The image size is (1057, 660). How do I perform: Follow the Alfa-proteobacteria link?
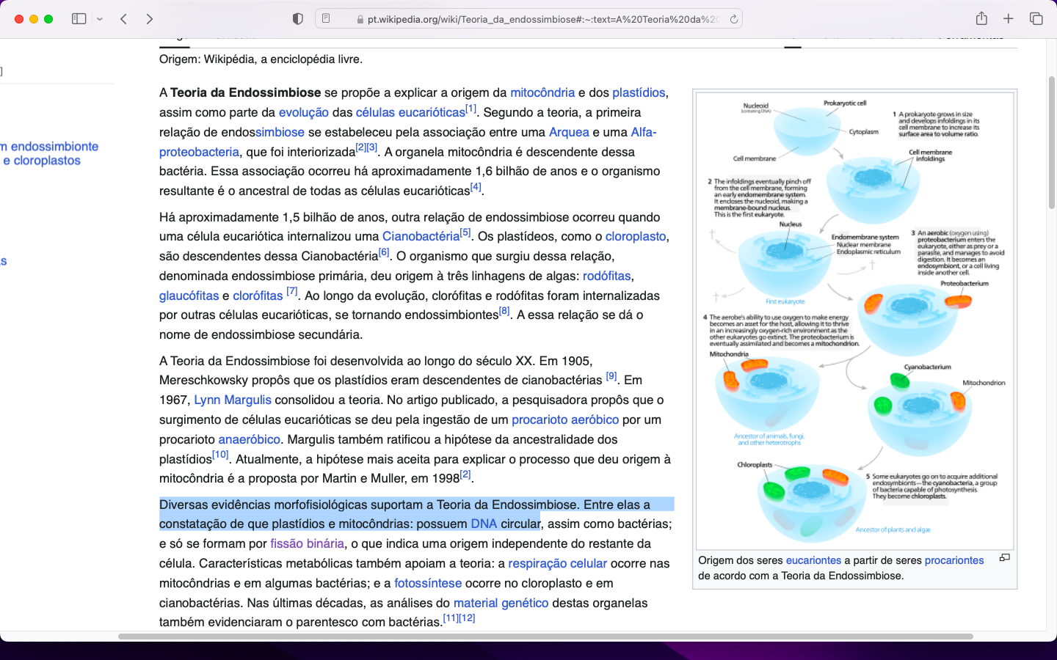pyautogui.click(x=199, y=152)
